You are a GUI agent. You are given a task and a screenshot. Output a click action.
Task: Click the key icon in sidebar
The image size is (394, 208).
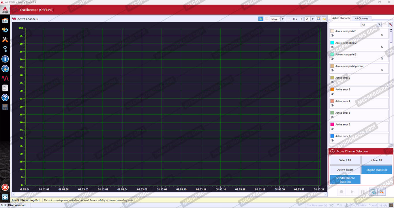(x=5, y=49)
